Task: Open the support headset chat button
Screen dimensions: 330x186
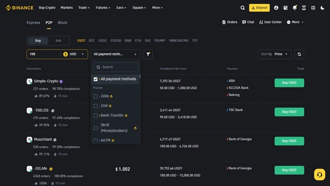Action: pyautogui.click(x=319, y=174)
